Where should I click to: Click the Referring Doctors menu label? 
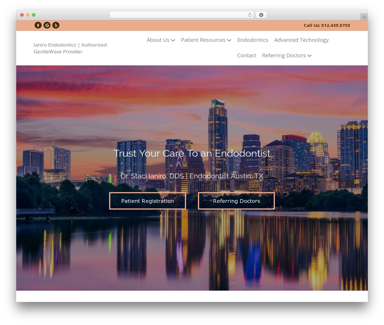pyautogui.click(x=284, y=55)
